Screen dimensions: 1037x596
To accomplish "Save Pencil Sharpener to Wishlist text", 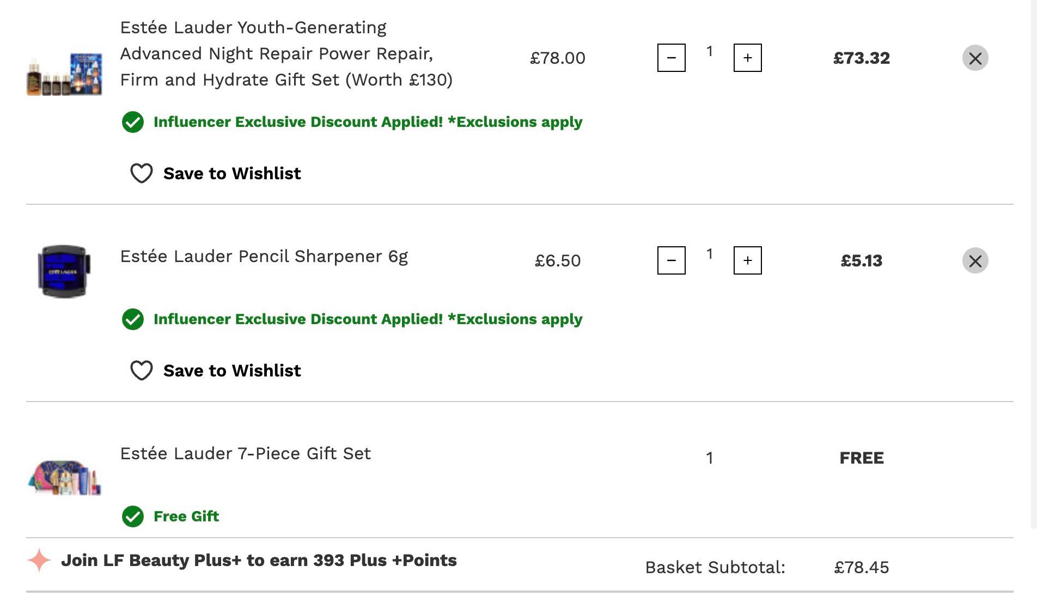I will click(232, 370).
